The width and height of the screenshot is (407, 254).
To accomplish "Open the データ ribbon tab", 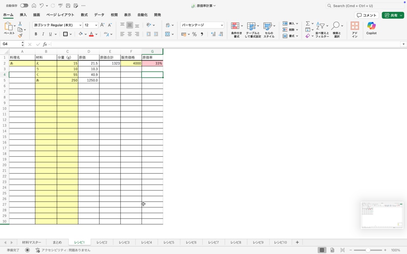I will [99, 15].
